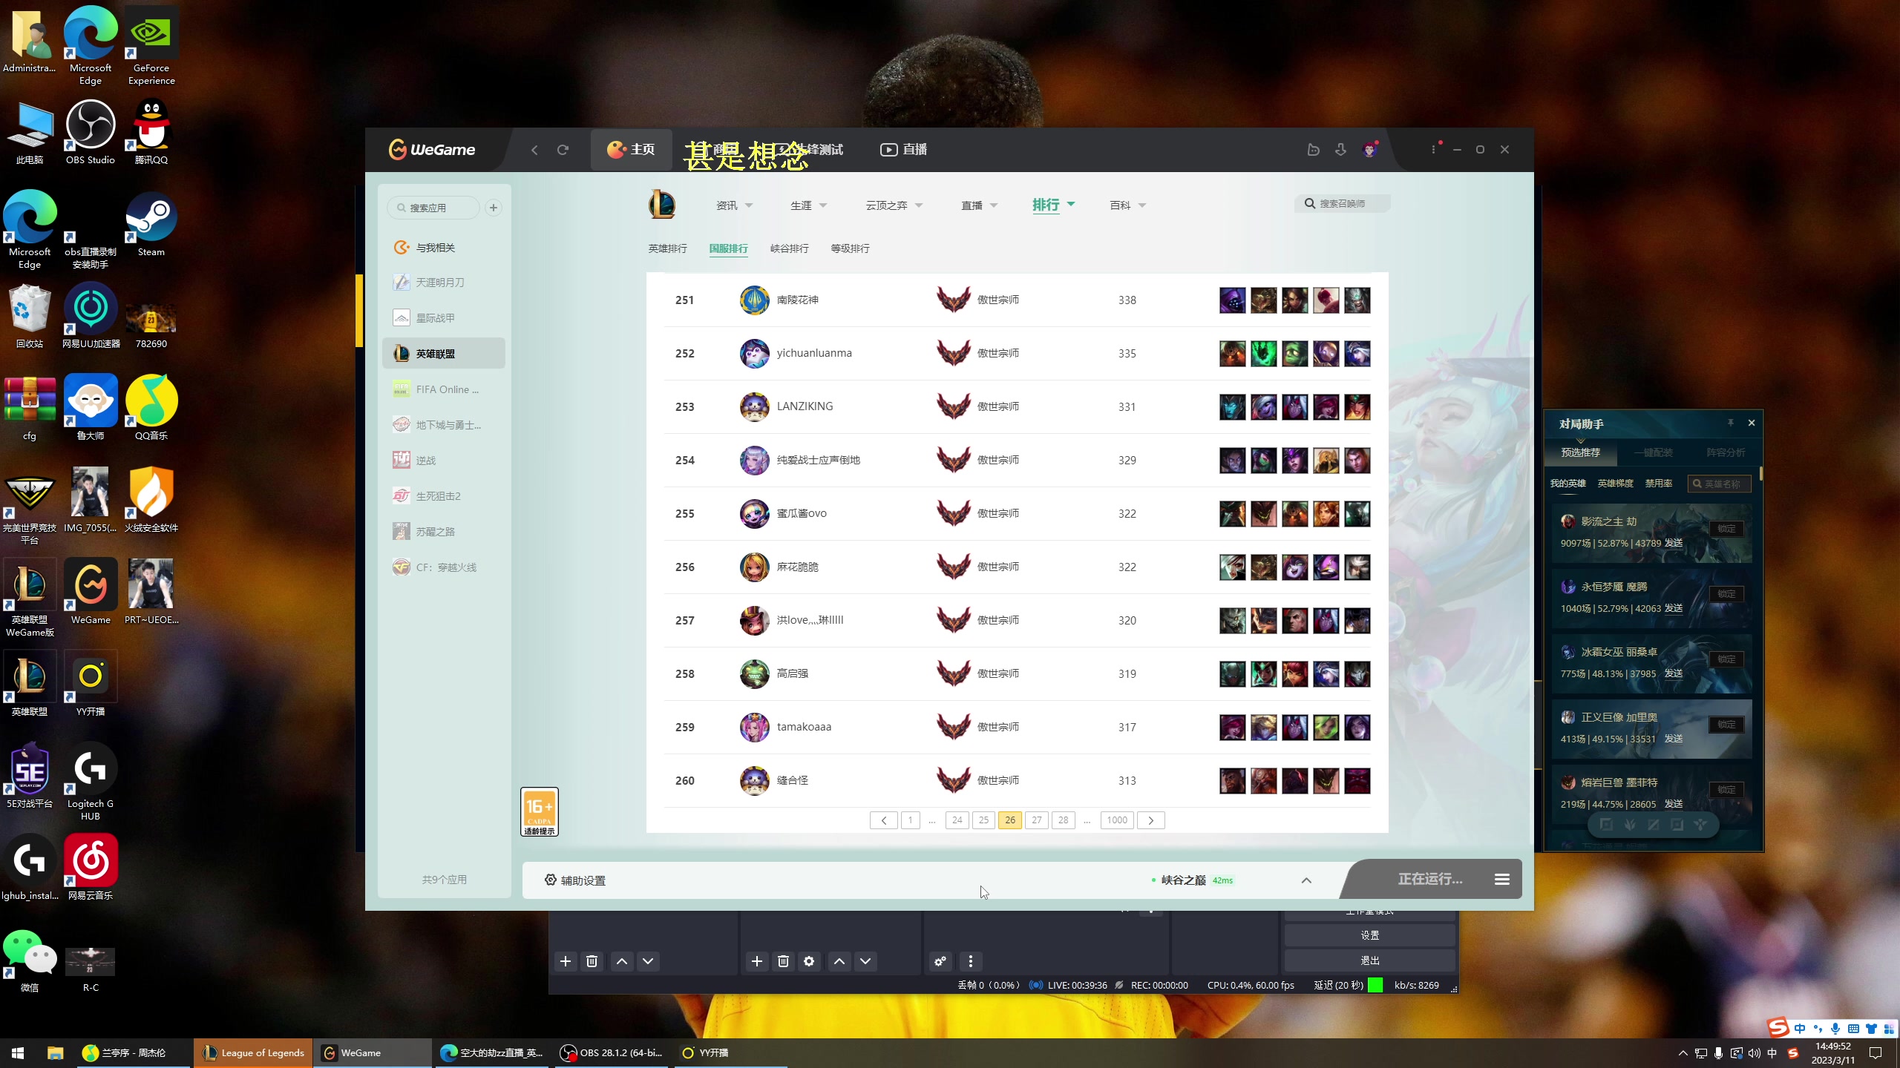1900x1068 pixels.
Task: Click first champion icon in row 260
Action: click(x=1232, y=780)
